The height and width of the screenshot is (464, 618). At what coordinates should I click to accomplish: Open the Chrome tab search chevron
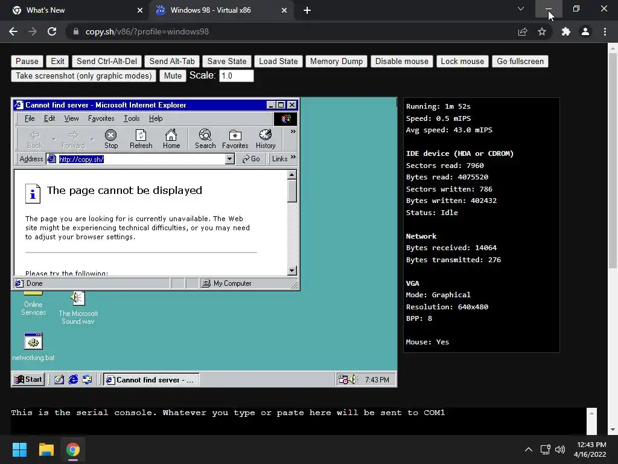(x=521, y=8)
